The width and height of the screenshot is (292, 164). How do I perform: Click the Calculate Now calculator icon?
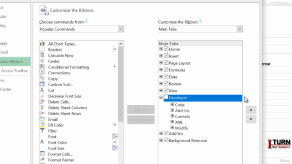[42, 55]
